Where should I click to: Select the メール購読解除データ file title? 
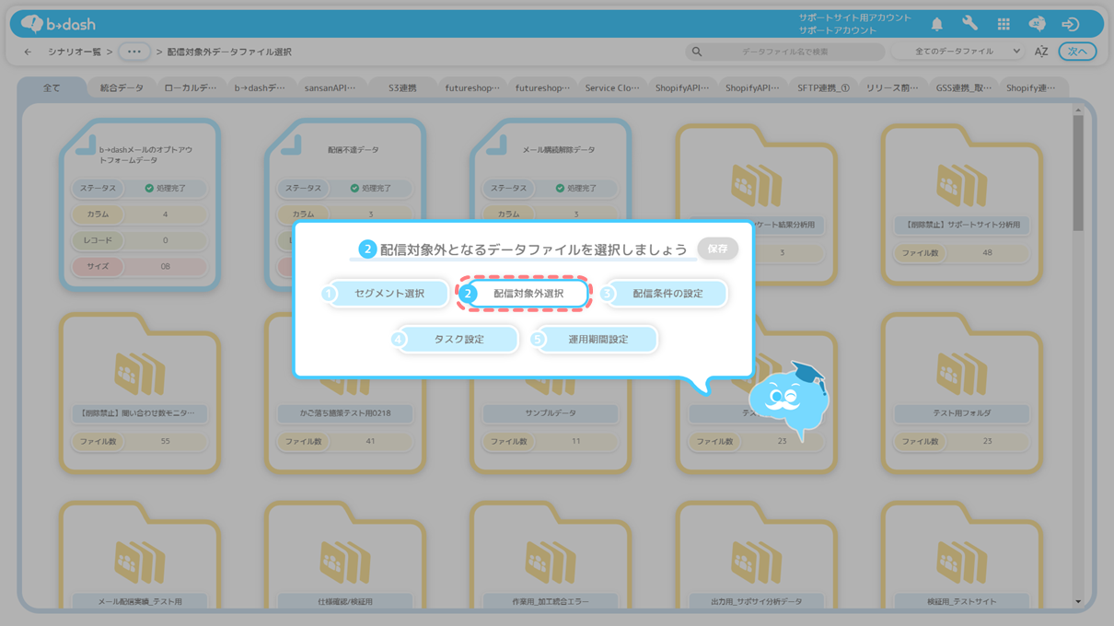pyautogui.click(x=559, y=149)
